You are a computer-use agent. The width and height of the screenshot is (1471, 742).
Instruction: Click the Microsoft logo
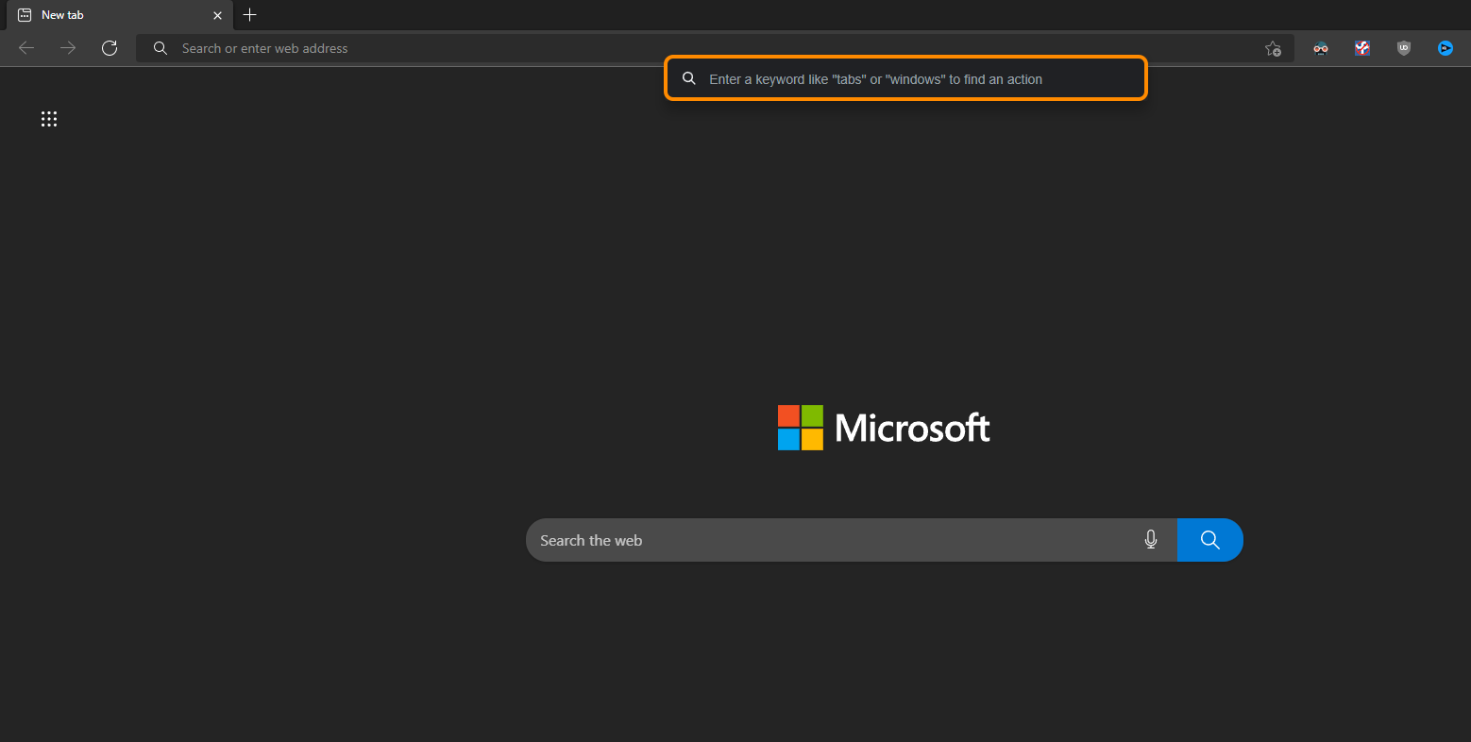[x=884, y=428]
